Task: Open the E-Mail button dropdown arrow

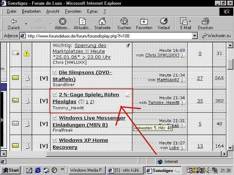Action: click(190, 22)
